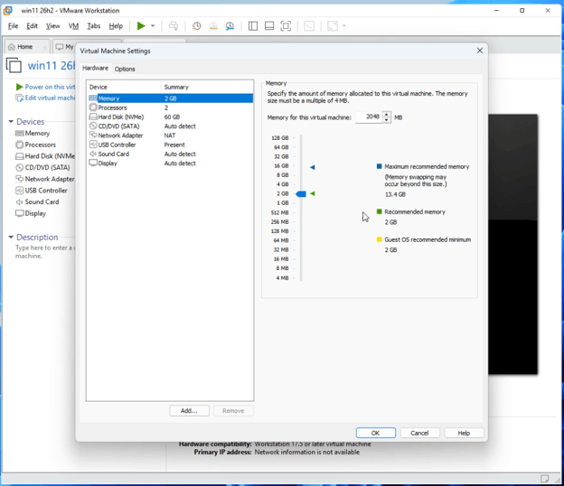Switch to the Home tab
The width and height of the screenshot is (564, 486).
click(25, 47)
